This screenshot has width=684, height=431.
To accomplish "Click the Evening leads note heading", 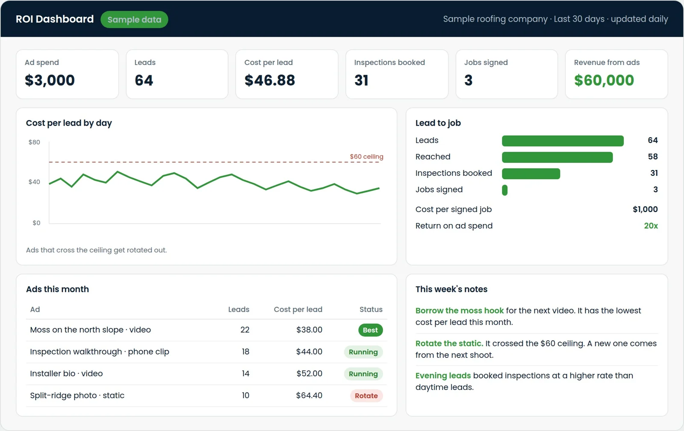I will (x=443, y=375).
